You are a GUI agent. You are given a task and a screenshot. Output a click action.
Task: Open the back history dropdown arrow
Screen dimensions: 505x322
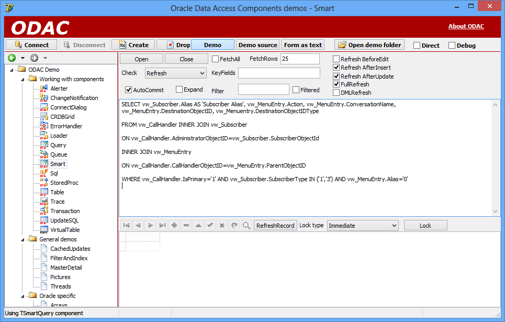tap(23, 58)
